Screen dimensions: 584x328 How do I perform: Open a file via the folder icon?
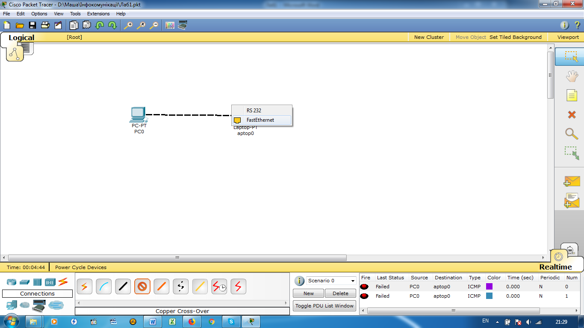click(x=20, y=25)
